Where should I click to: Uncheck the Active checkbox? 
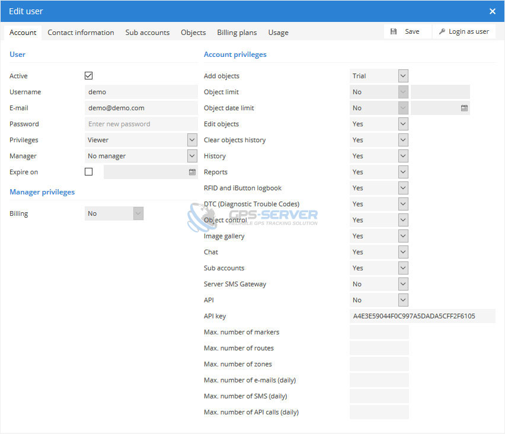pyautogui.click(x=89, y=76)
